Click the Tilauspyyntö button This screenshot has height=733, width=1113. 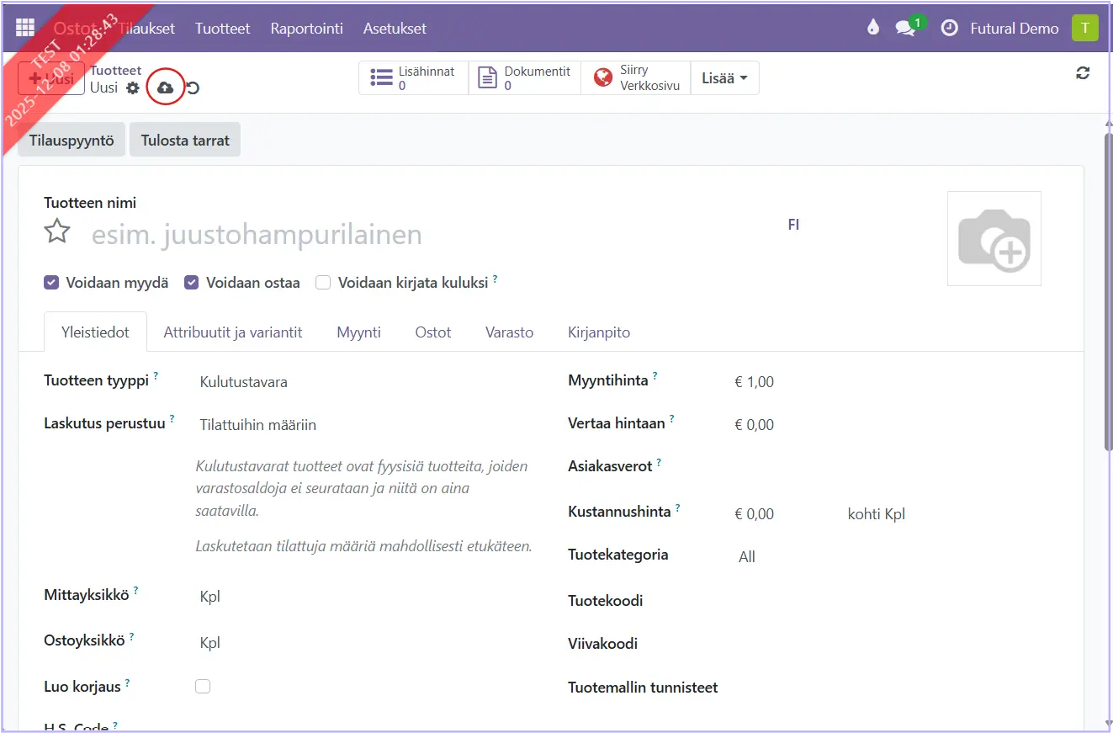[72, 141]
